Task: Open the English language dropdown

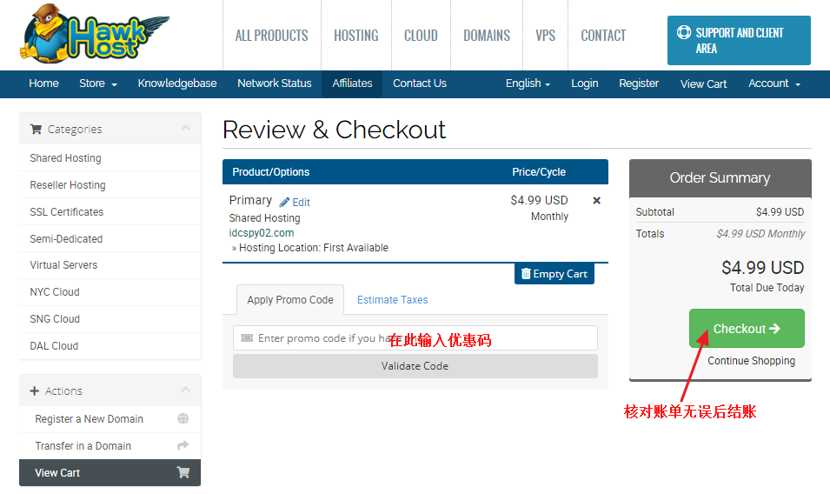Action: click(528, 83)
